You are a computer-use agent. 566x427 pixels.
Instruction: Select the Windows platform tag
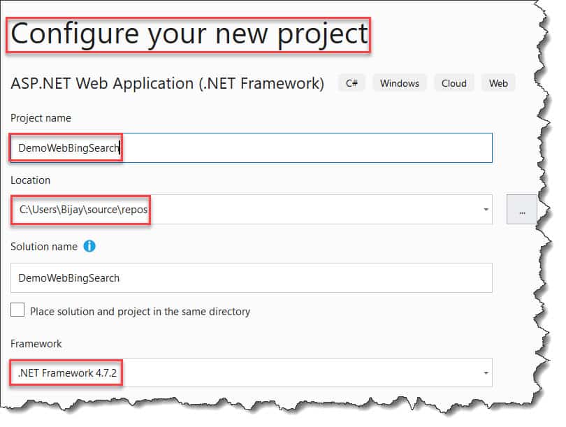(x=399, y=82)
